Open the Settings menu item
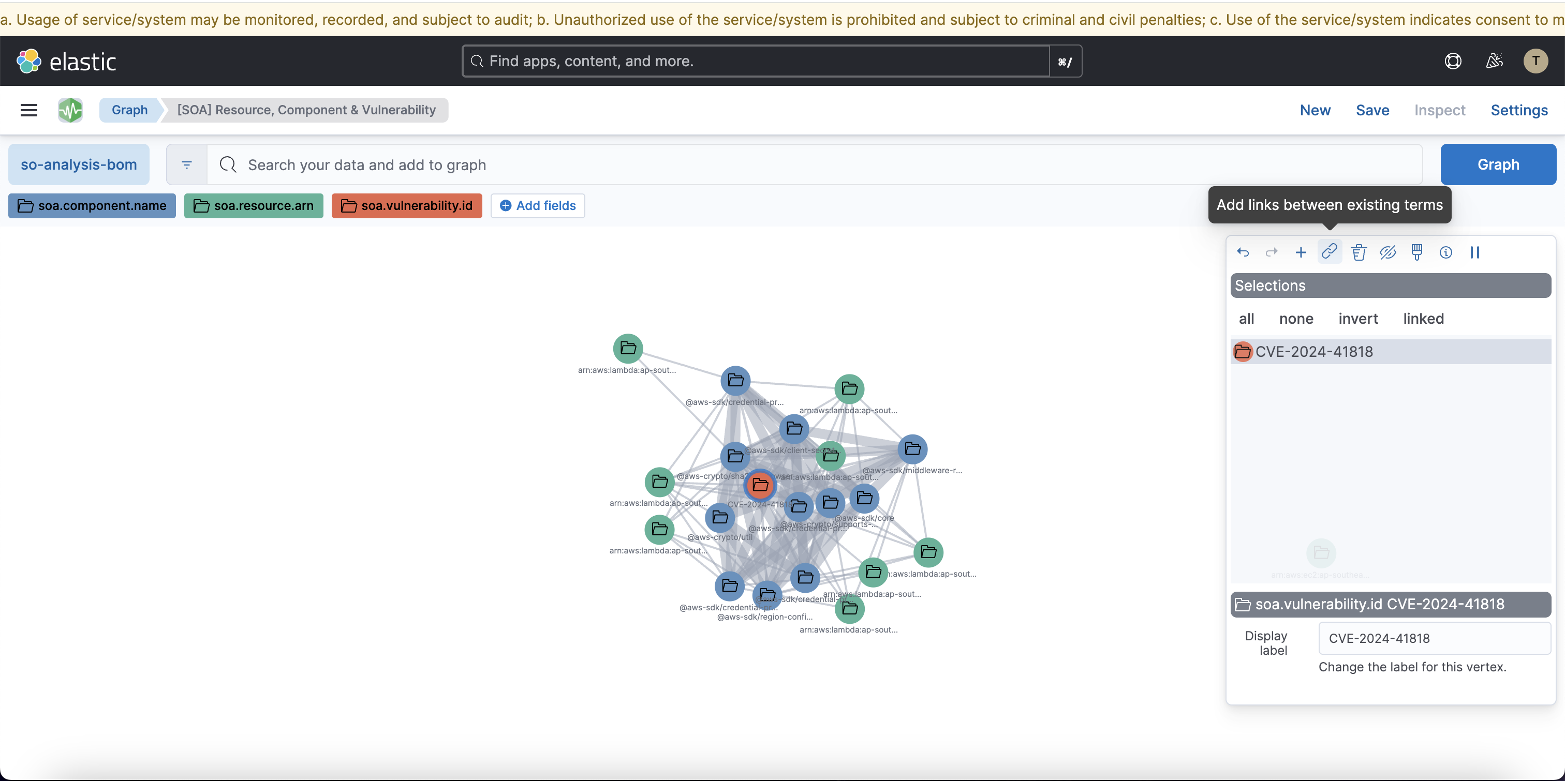Viewport: 1565px width, 781px height. point(1519,110)
